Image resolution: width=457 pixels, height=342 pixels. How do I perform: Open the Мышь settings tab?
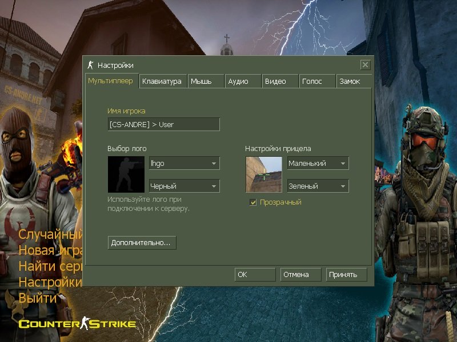(206, 82)
